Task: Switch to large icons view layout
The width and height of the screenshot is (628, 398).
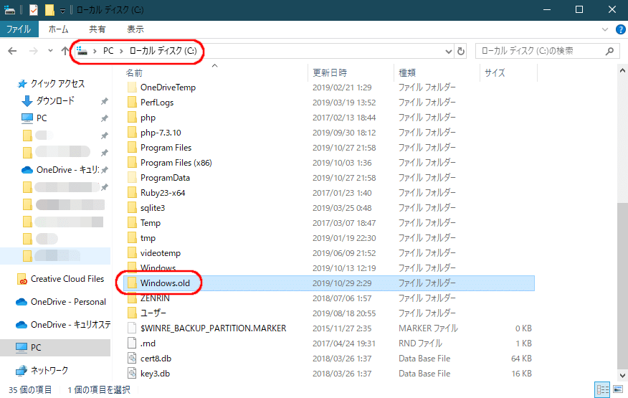Action: (x=618, y=389)
